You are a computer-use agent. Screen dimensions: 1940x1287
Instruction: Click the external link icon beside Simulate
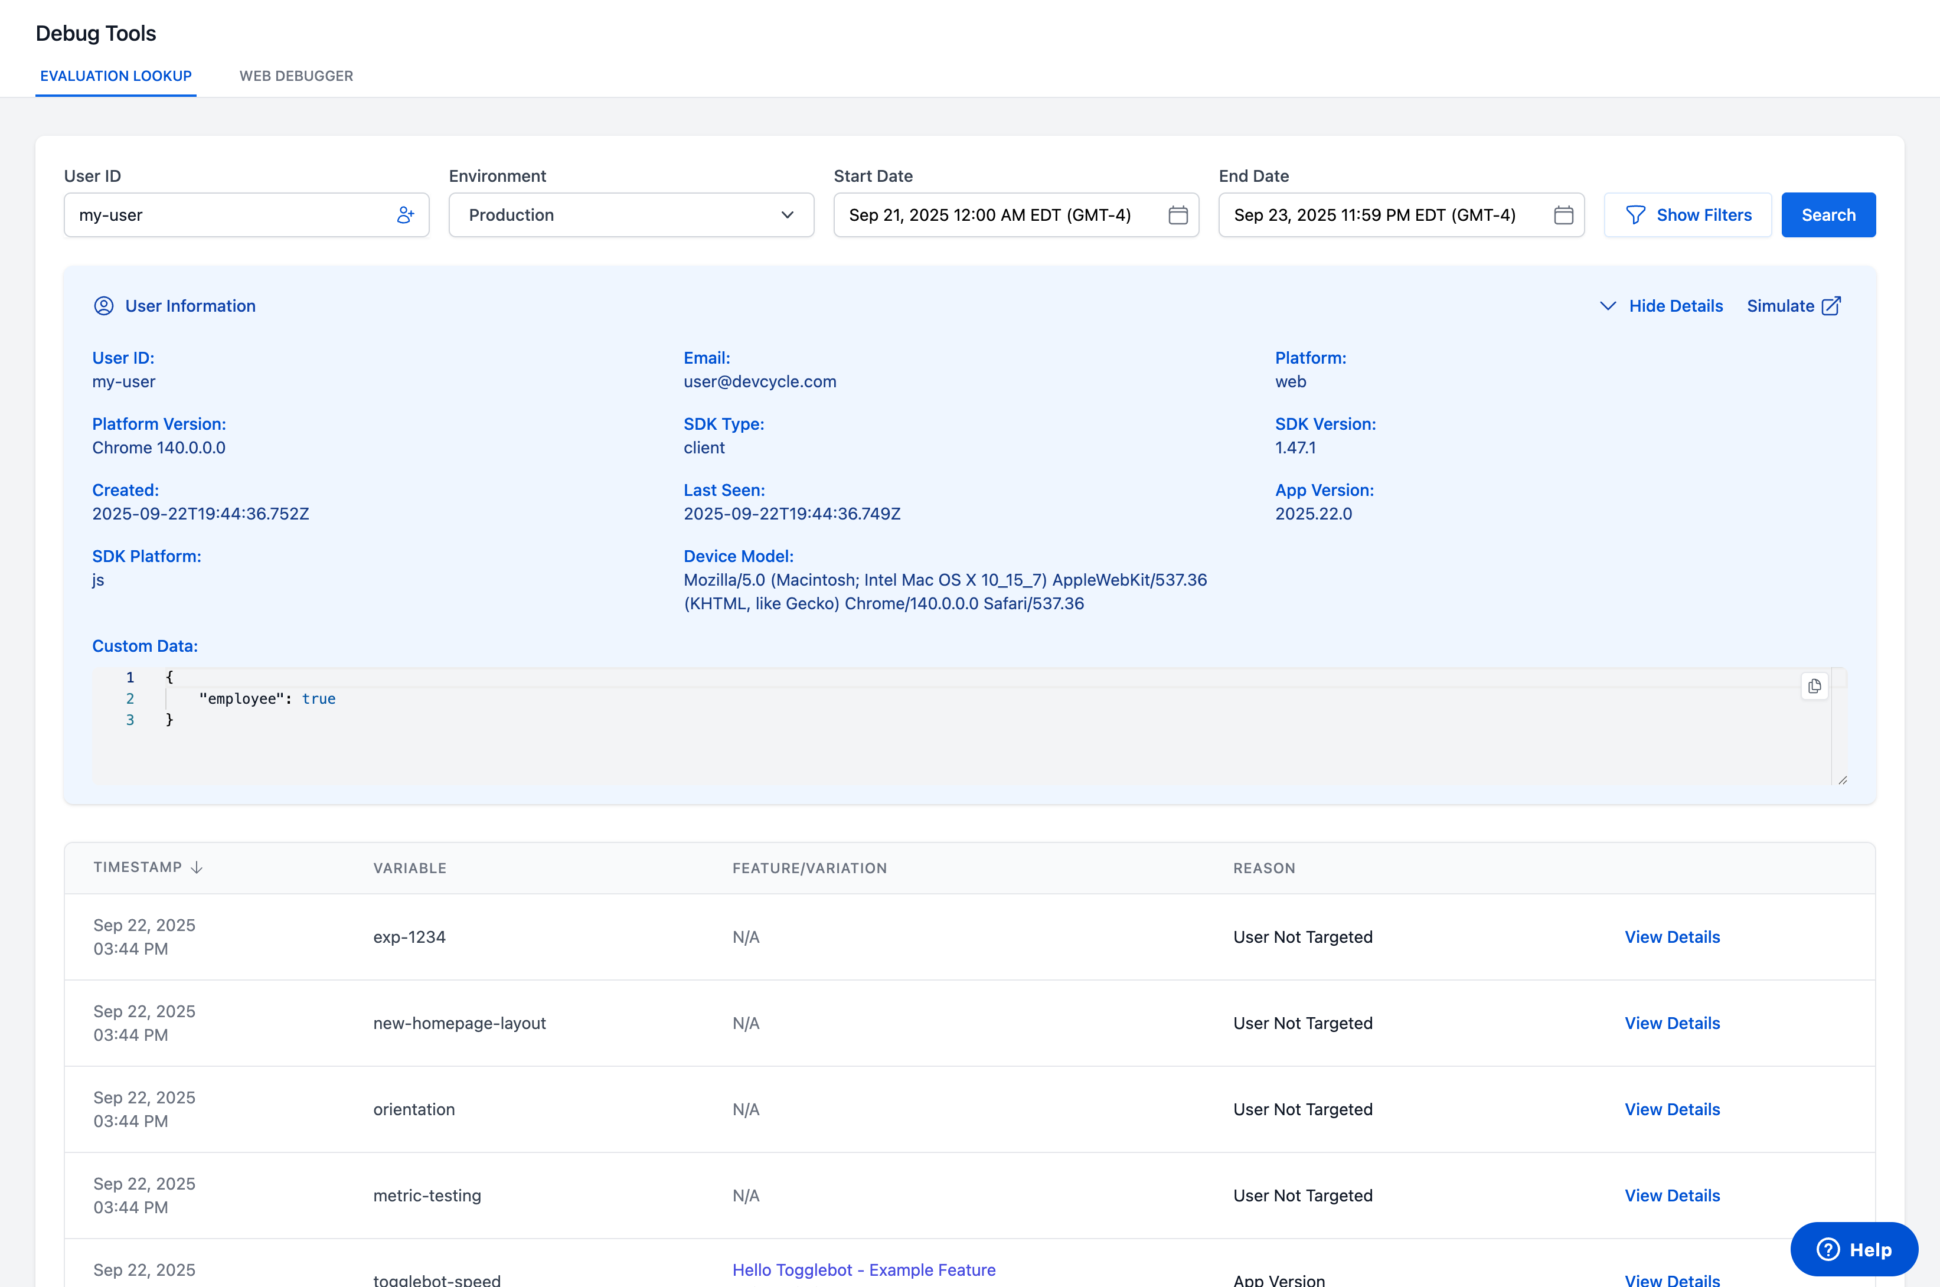(1833, 305)
